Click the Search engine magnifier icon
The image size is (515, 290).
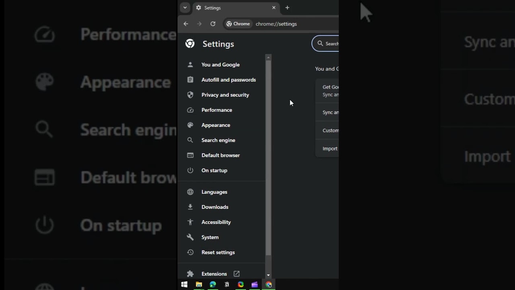[190, 140]
